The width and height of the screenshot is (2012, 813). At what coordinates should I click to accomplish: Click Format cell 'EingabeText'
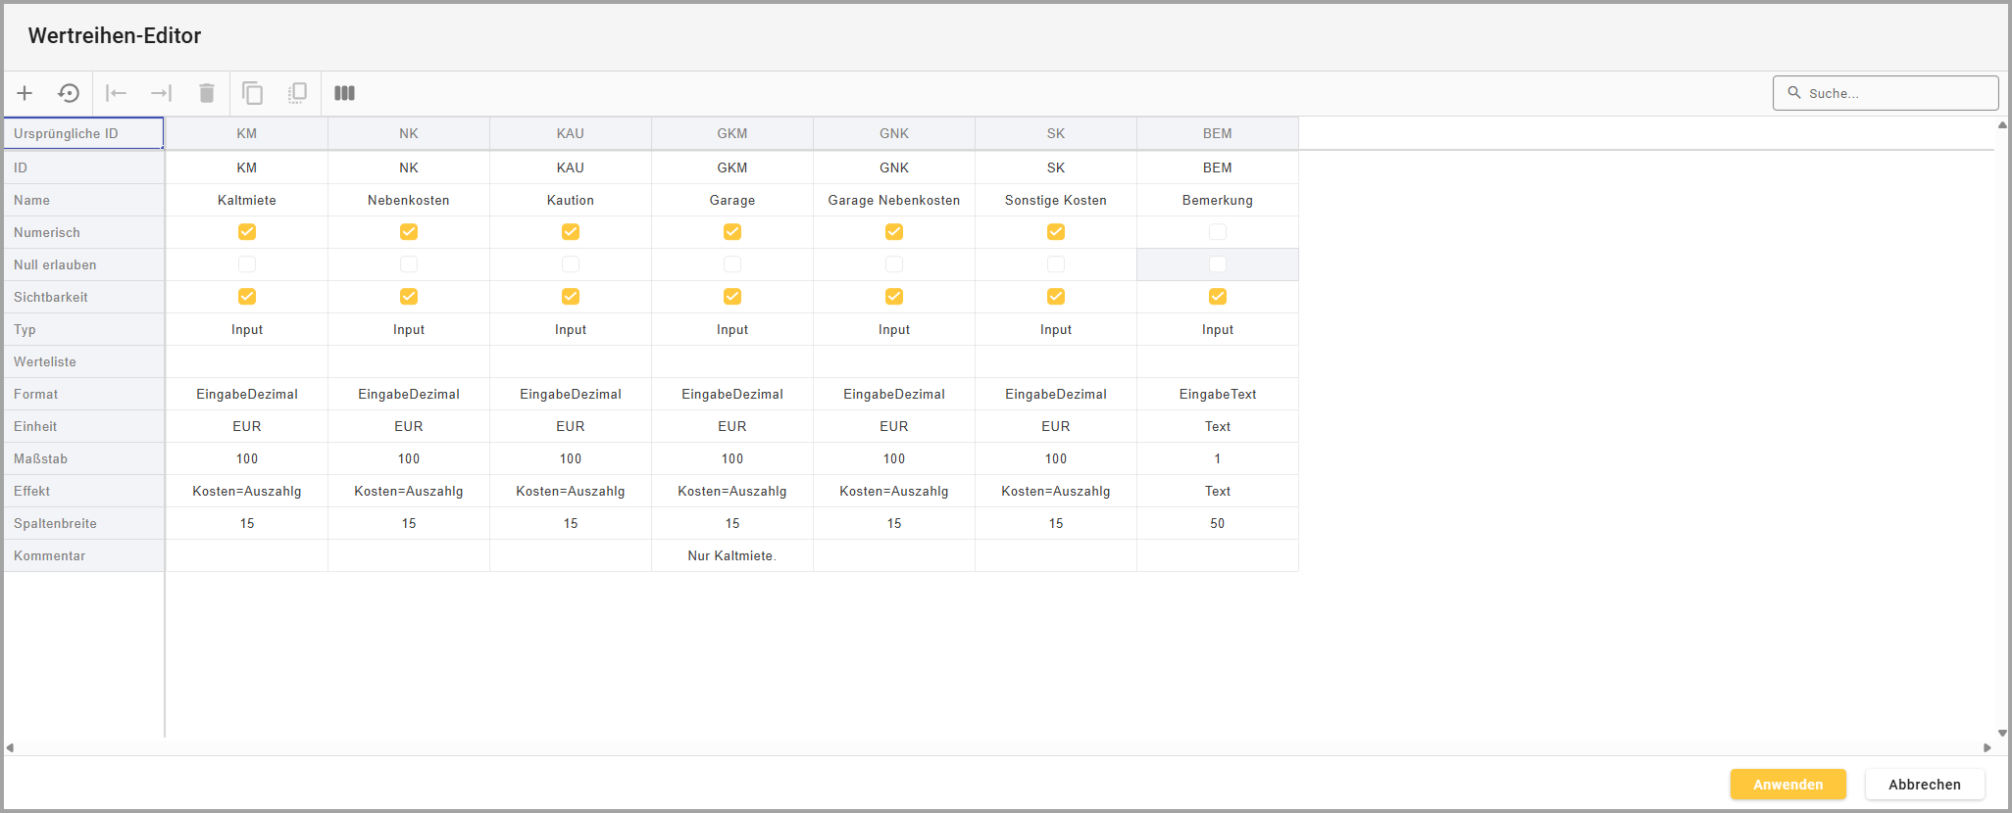(x=1218, y=394)
